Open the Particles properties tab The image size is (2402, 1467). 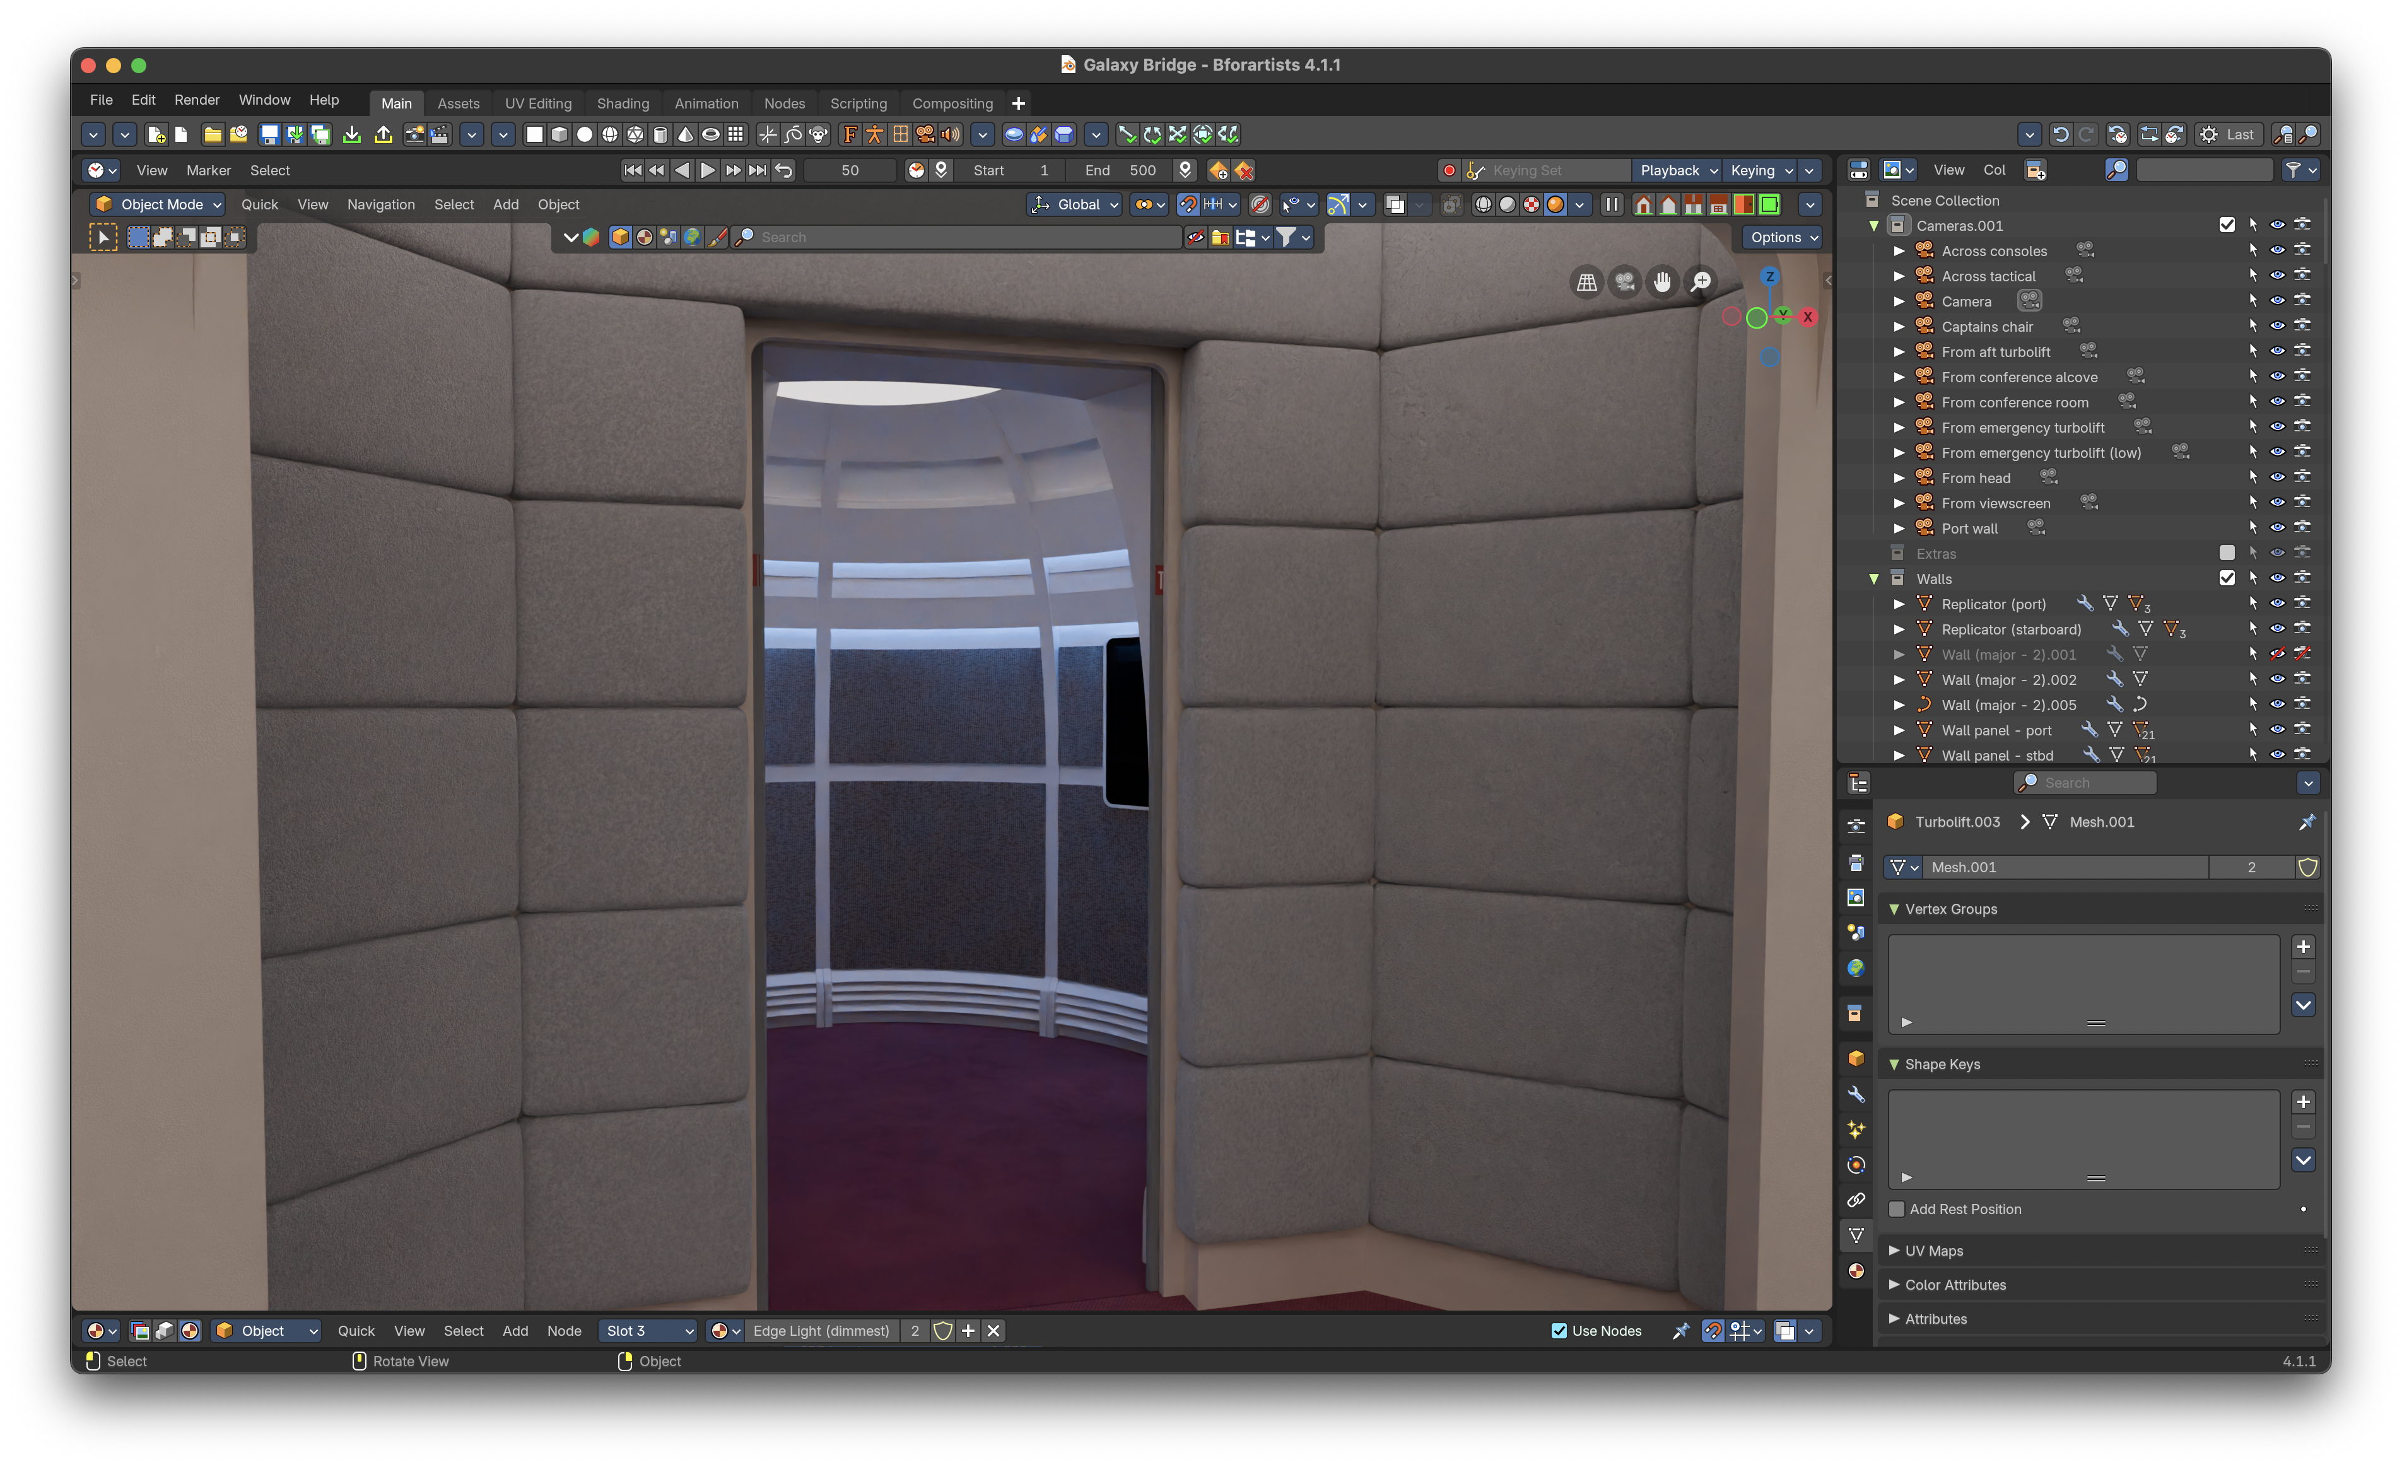click(1856, 1130)
